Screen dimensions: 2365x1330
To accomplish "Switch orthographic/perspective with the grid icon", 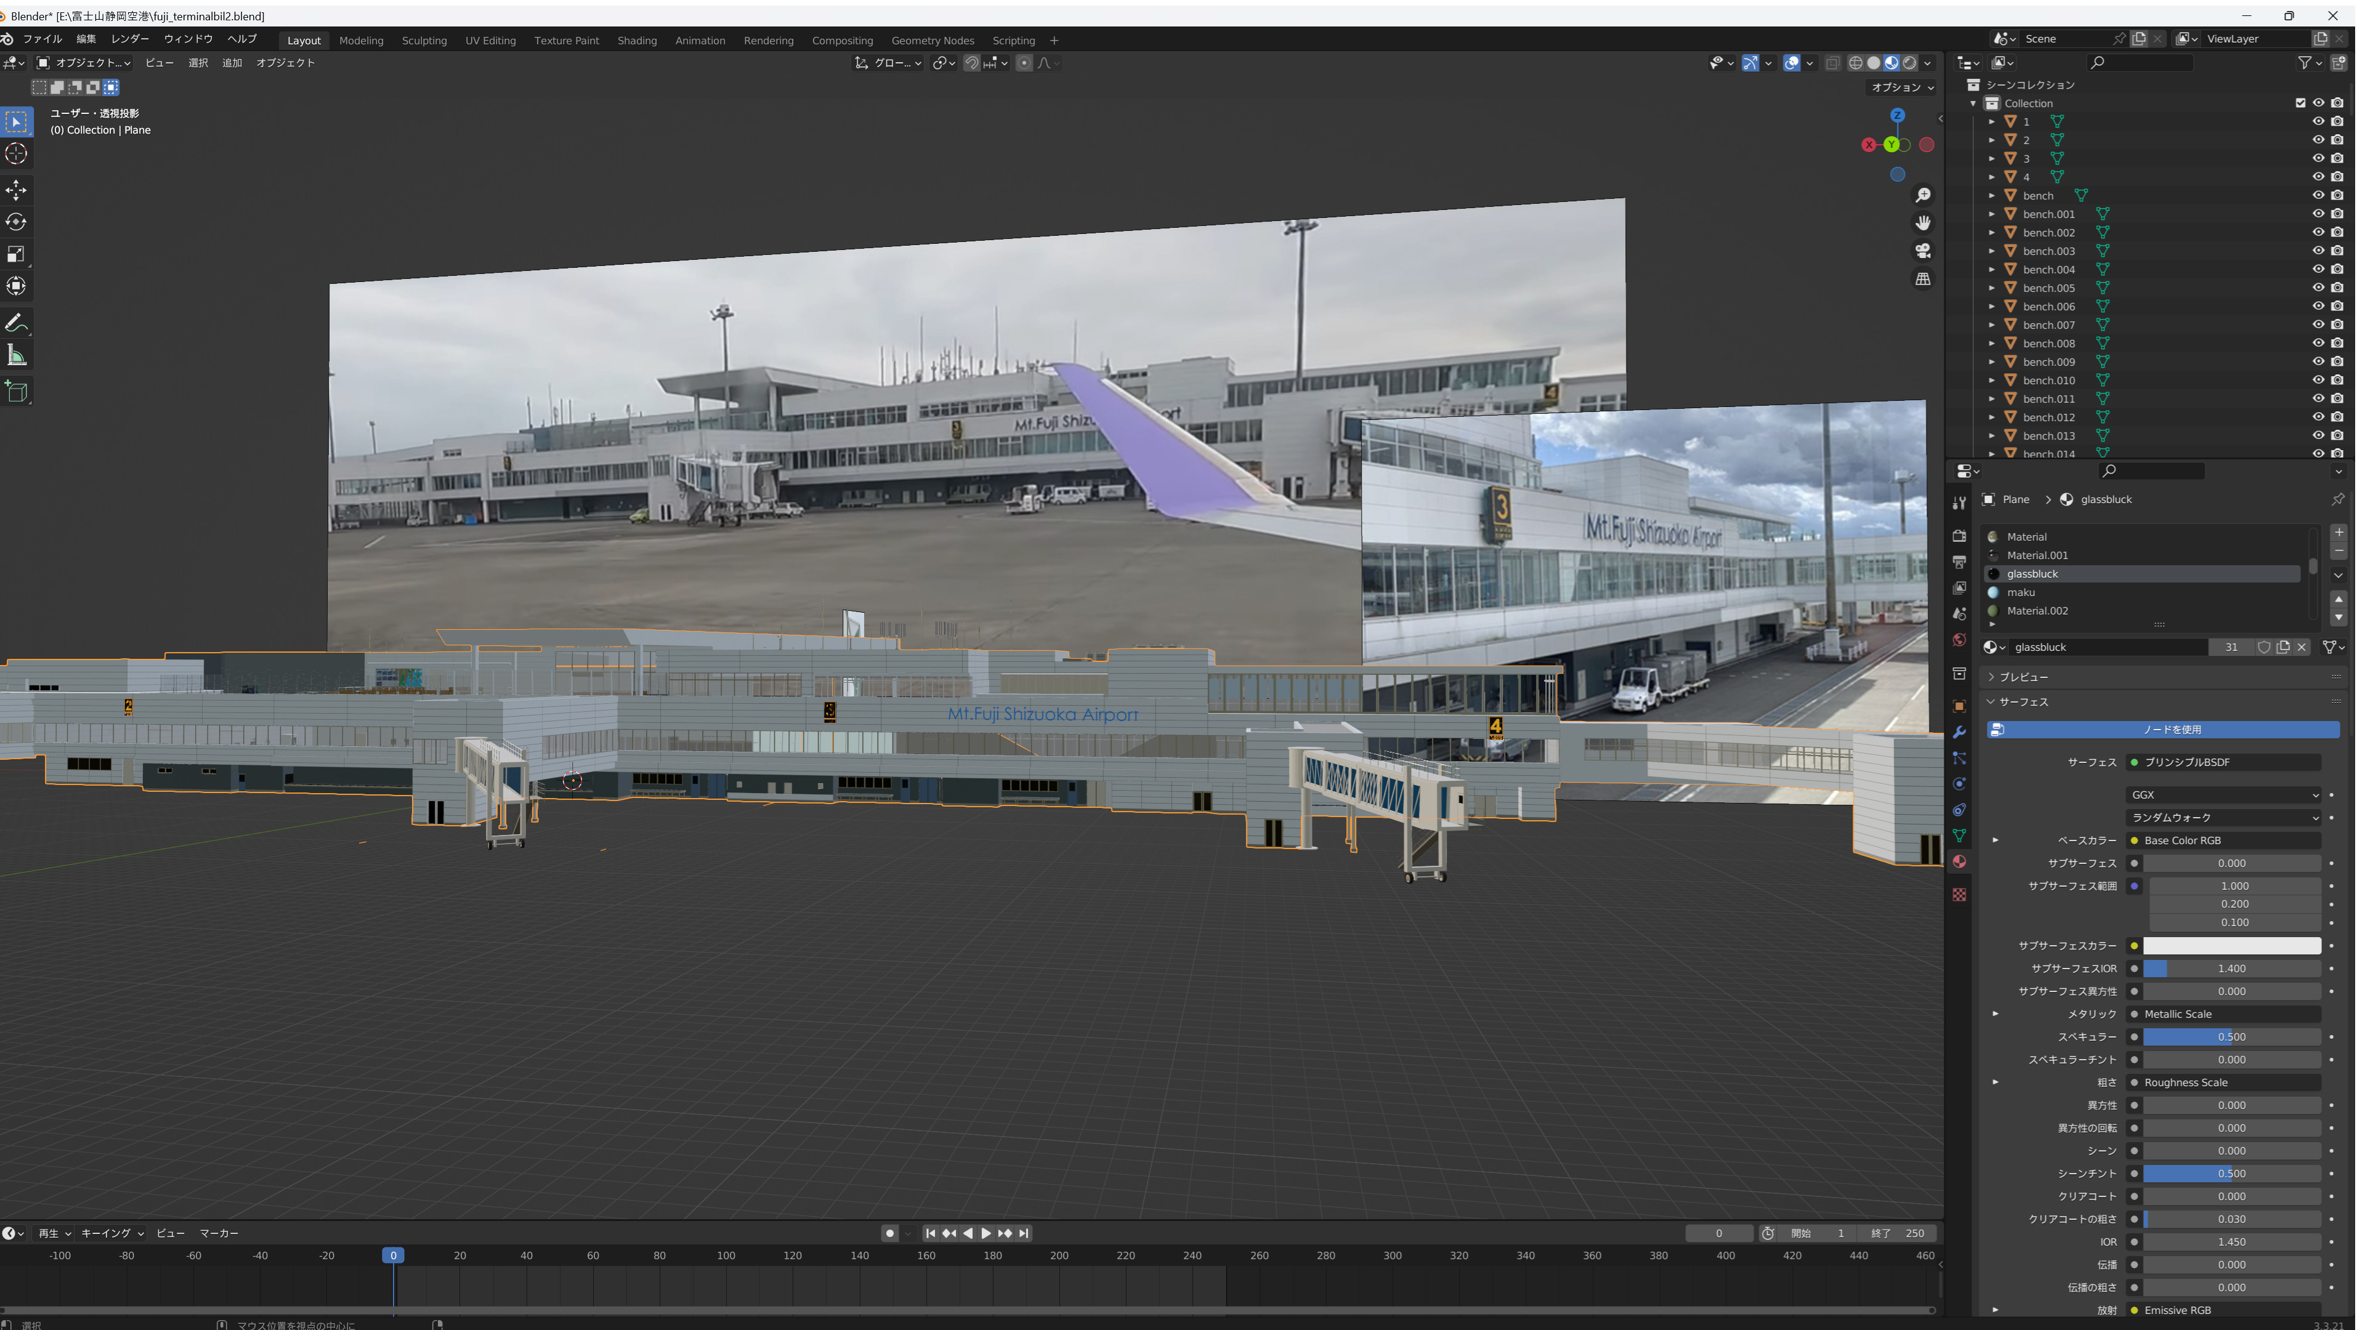I will [x=1922, y=279].
